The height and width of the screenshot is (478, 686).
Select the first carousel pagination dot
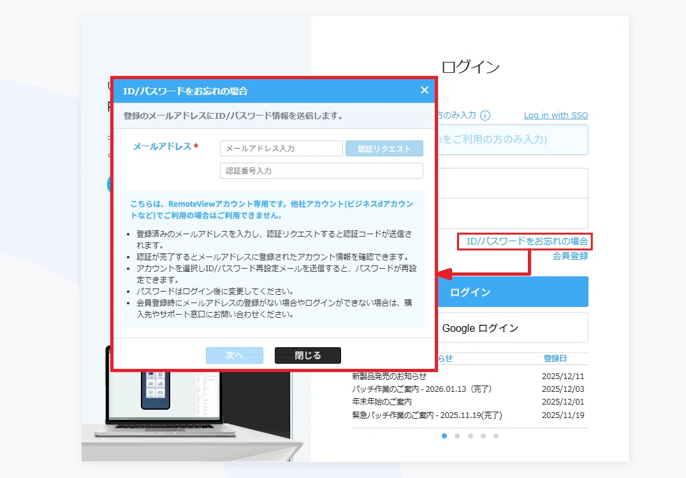coord(444,436)
